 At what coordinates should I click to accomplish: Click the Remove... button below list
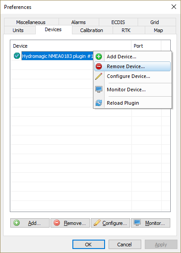click(70, 223)
